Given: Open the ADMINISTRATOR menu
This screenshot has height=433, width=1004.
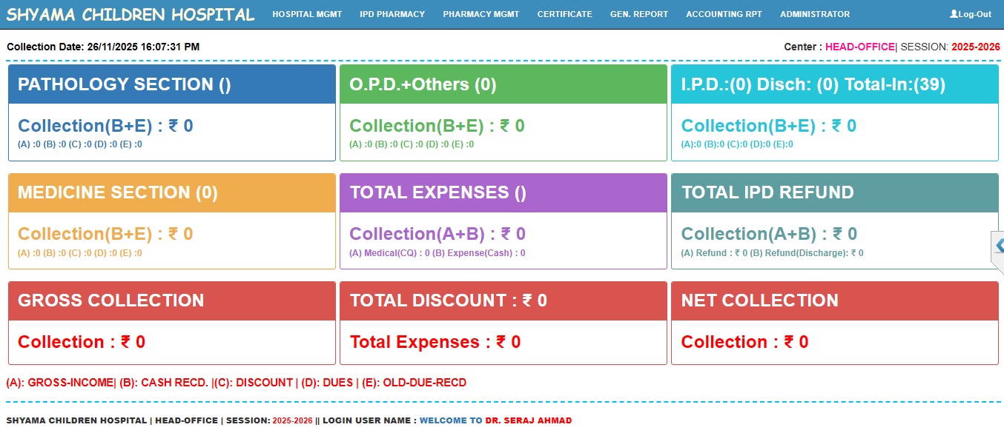Looking at the screenshot, I should click(815, 14).
